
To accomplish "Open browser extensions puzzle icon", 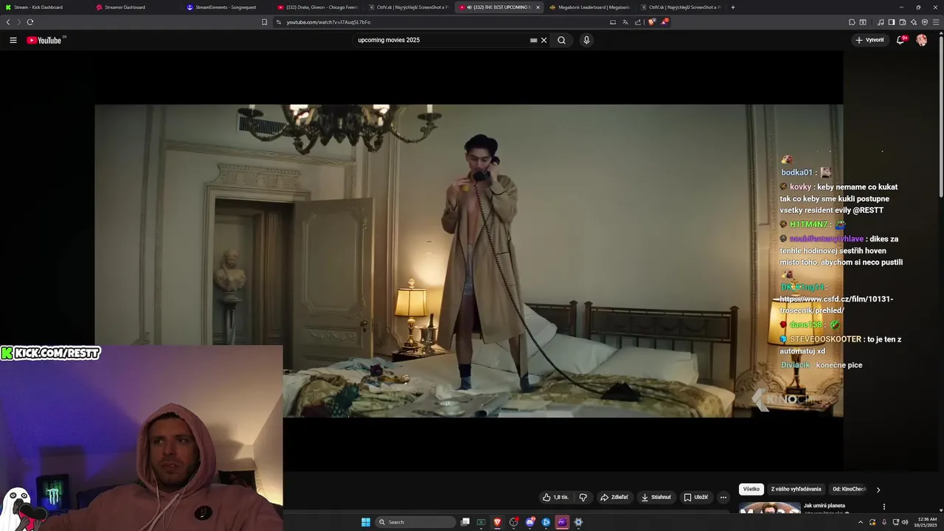I will [852, 22].
